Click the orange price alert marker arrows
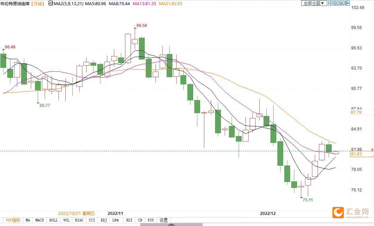Screen dimensions: 374x226 pos(372,150)
